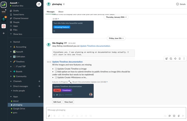This screenshot has width=187, height=121.
Task: Send the message with the arrow icon
Action: 183,116
